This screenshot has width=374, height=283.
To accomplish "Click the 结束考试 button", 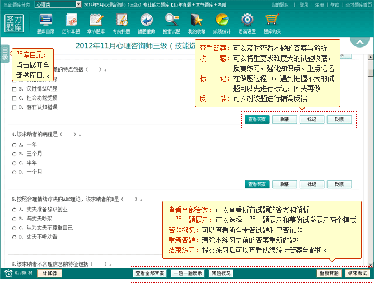I will (357, 273).
